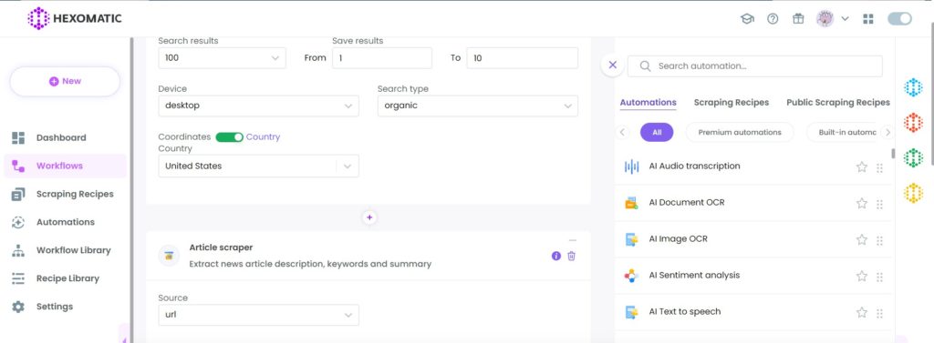Favorite the AI Sentiment analysis automation
Screen dimensions: 934x343
[861, 276]
